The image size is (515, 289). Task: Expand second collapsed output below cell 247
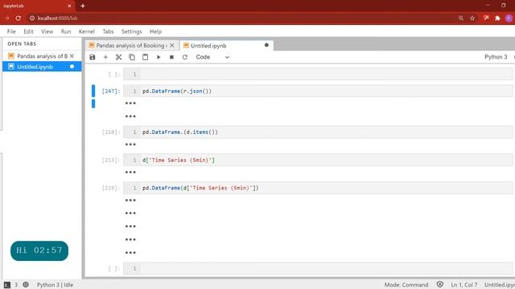[x=130, y=116]
